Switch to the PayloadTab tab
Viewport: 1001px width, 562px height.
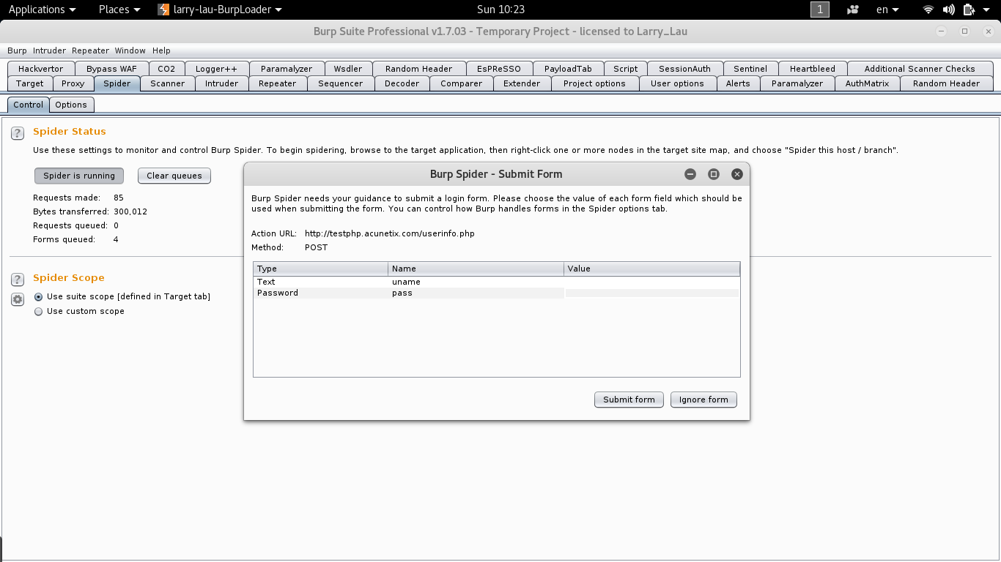click(x=568, y=69)
